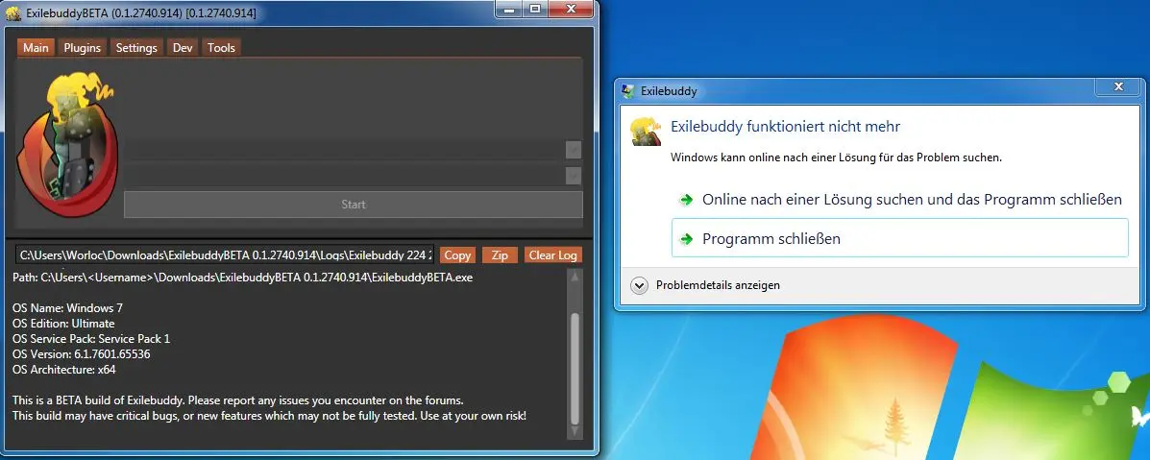The height and width of the screenshot is (460, 1150).
Task: Open the lower combo box above Start
Action: click(x=574, y=176)
